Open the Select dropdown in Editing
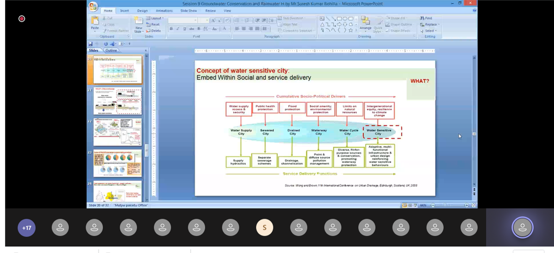 428,30
